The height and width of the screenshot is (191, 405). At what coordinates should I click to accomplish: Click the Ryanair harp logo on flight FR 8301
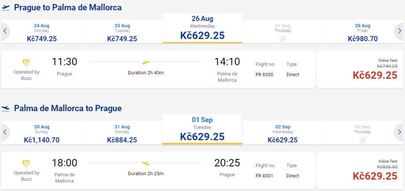26,164
